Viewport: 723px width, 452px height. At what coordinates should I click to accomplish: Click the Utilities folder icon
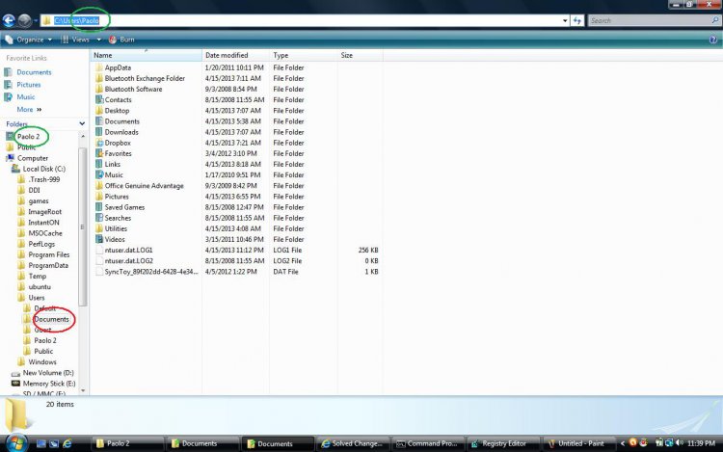[x=98, y=229]
